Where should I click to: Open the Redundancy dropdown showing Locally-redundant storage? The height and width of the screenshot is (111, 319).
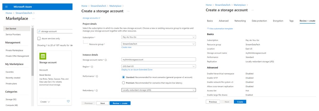click(158, 90)
